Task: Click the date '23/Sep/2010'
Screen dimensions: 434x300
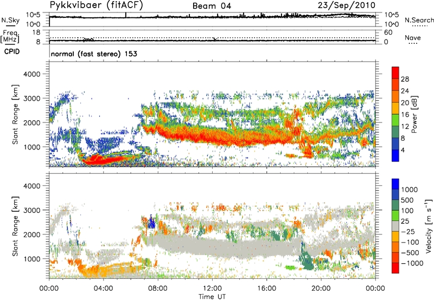Action: [x=347, y=5]
